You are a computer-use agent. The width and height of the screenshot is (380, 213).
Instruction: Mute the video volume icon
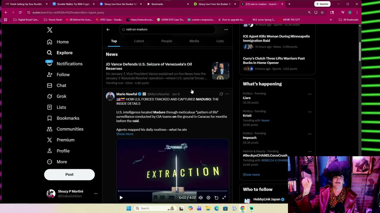[201, 198]
